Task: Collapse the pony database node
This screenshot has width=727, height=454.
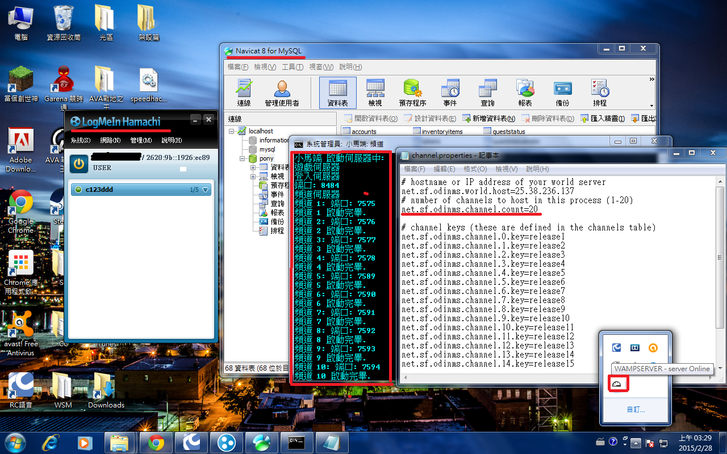Action: 243,158
